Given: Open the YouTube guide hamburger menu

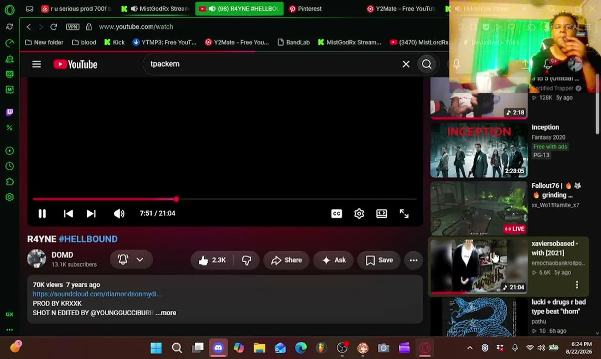Looking at the screenshot, I should tap(36, 64).
